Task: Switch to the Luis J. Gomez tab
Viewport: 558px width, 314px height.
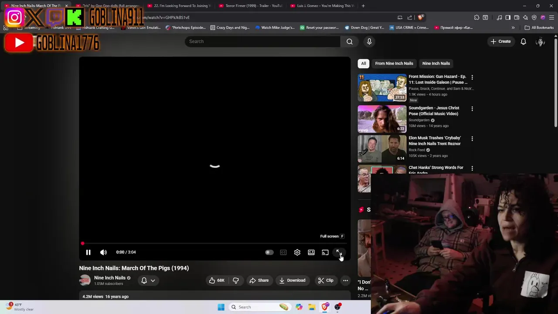Action: (323, 6)
